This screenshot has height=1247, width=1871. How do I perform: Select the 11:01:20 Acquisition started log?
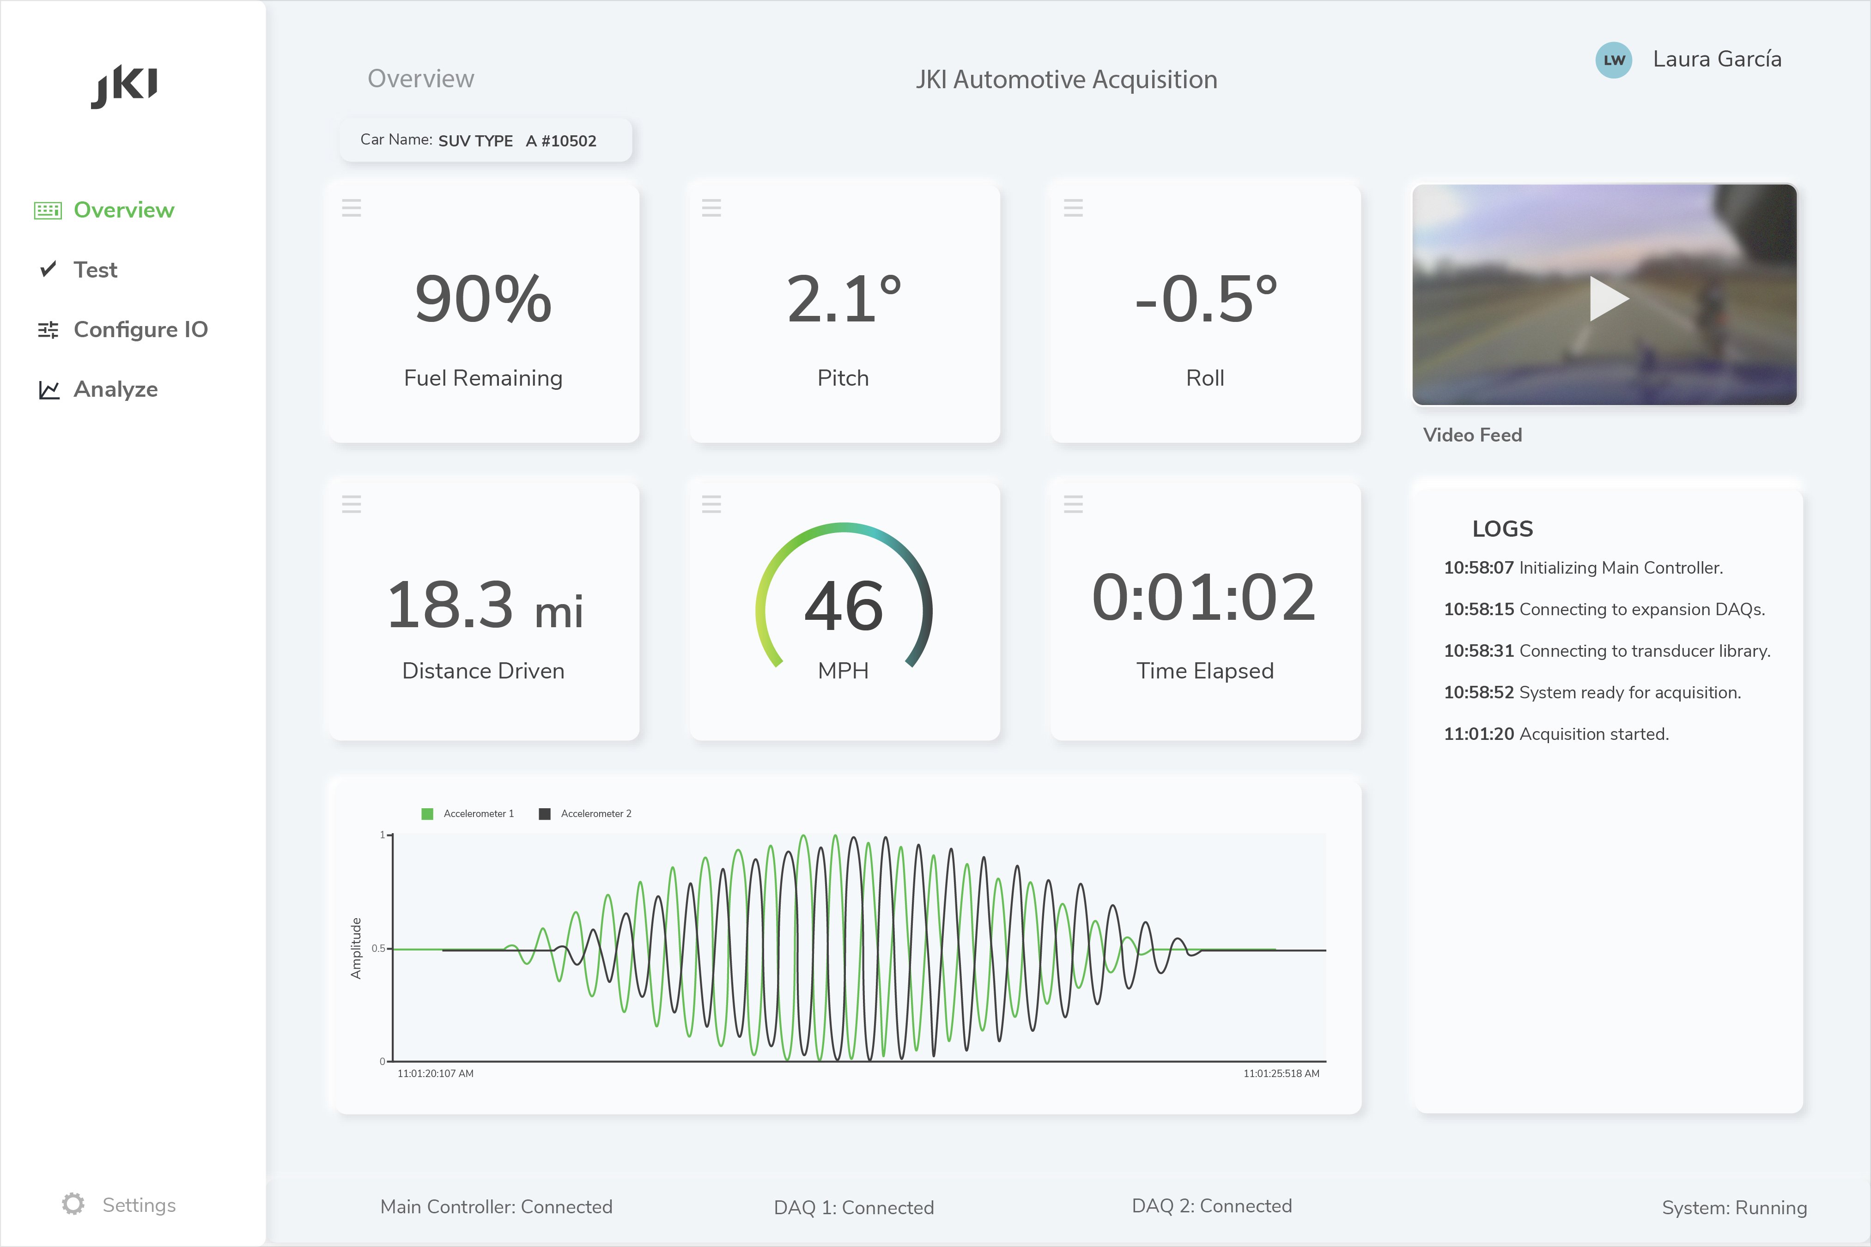click(1556, 734)
